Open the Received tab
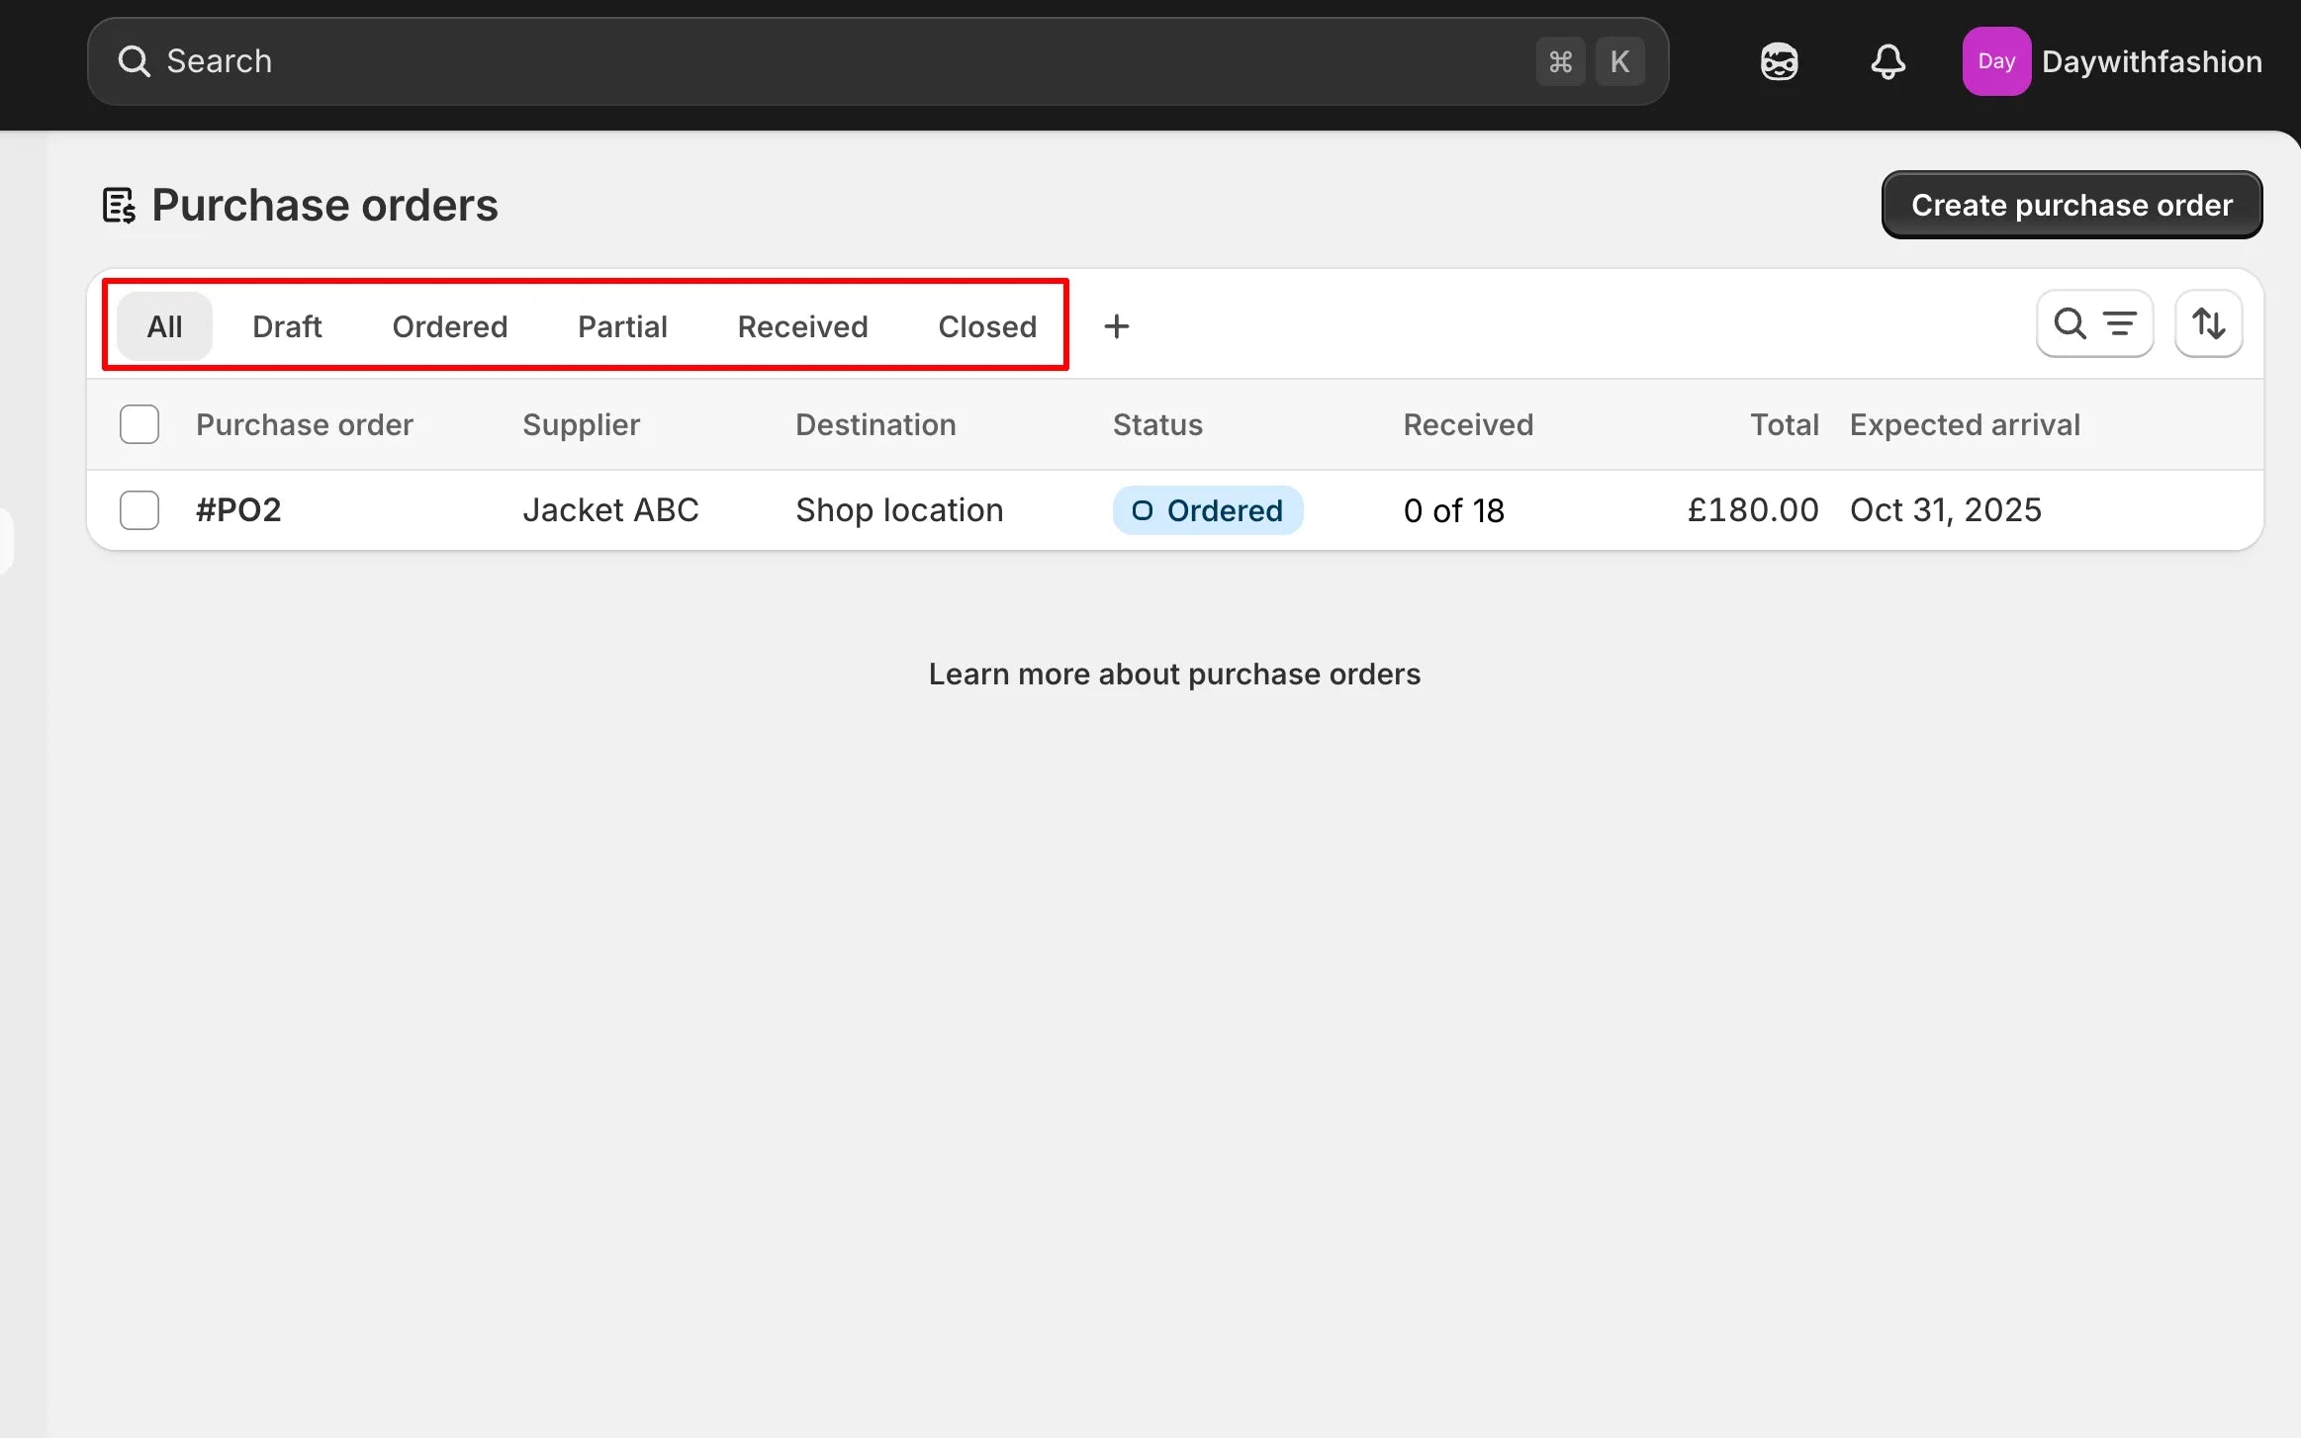Viewport: 2301px width, 1438px height. 802,326
